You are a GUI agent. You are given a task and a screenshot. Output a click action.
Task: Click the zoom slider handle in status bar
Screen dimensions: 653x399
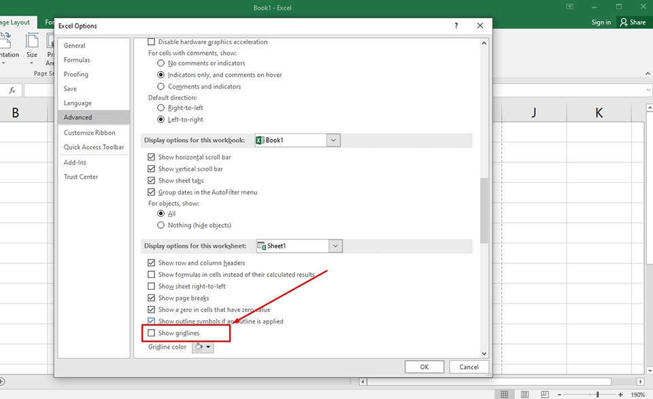coord(598,394)
